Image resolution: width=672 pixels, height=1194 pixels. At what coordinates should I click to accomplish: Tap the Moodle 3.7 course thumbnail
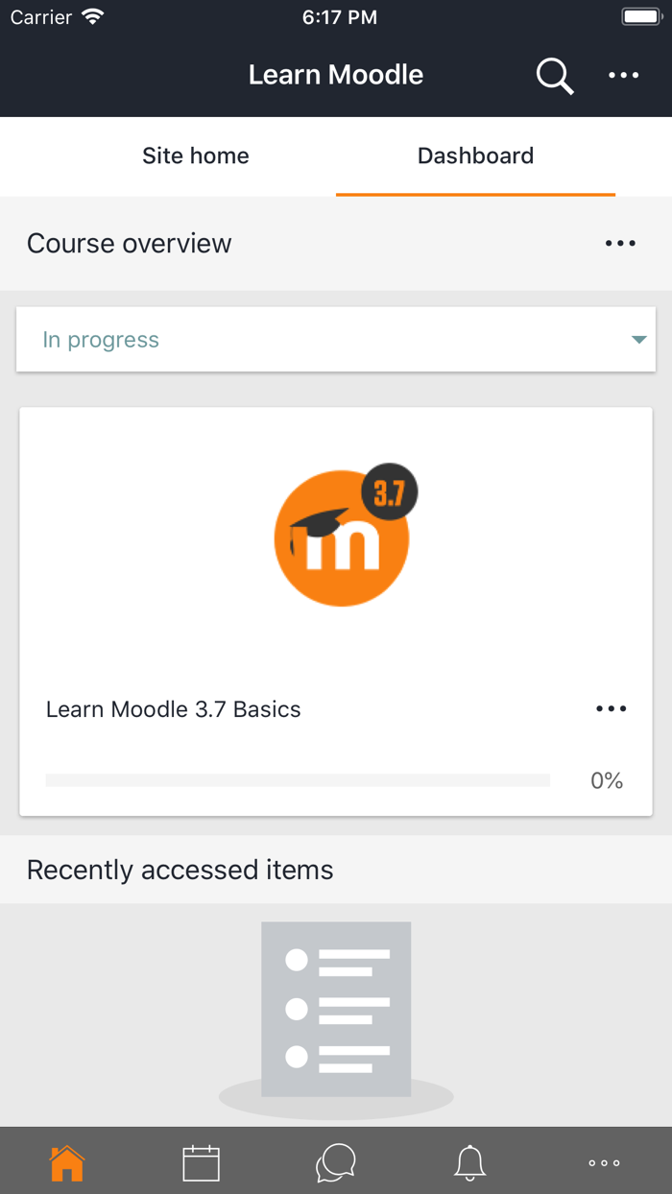(342, 537)
